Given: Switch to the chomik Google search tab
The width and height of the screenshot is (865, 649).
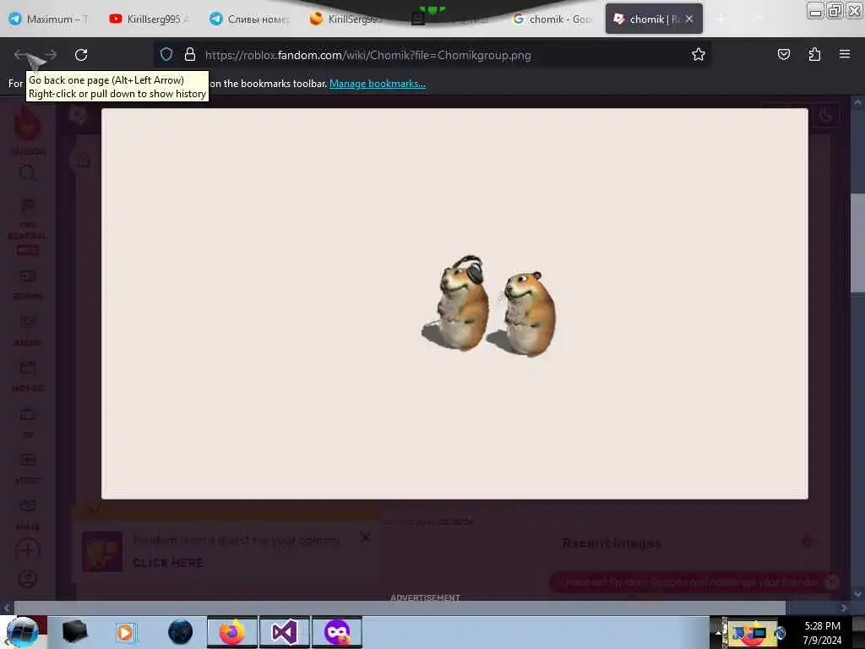Looking at the screenshot, I should tap(552, 19).
